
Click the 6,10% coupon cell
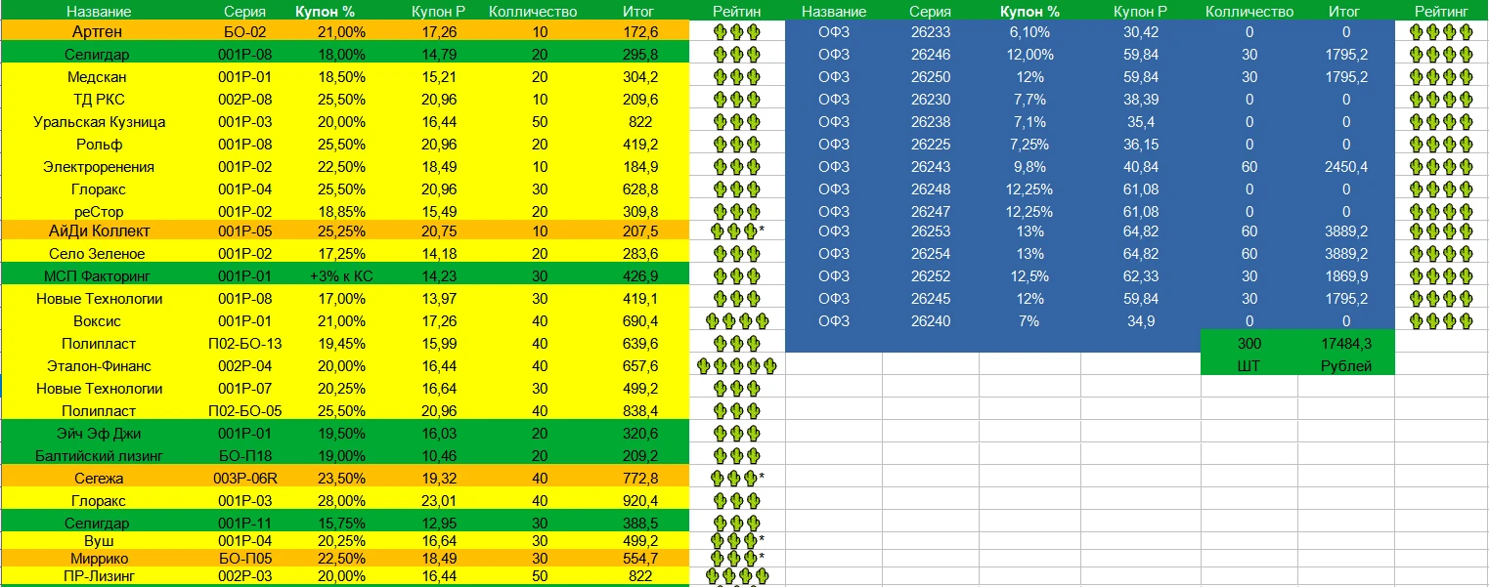coord(1029,32)
